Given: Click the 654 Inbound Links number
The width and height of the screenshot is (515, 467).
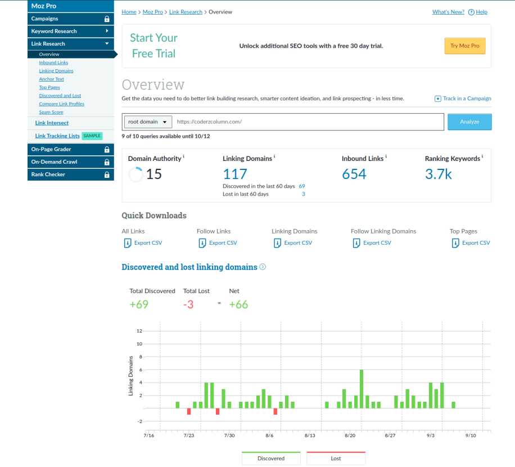Looking at the screenshot, I should coord(354,174).
